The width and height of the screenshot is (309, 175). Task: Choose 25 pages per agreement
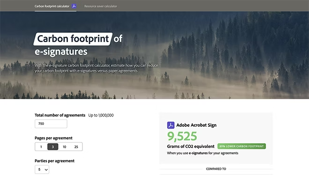(x=76, y=146)
